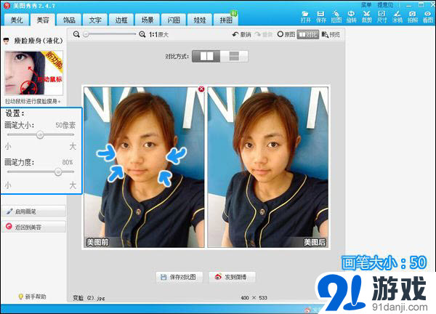Screen dimensions: 436x314
Task: Click the greyed 重做 (Redo) arrow
Action: point(263,34)
